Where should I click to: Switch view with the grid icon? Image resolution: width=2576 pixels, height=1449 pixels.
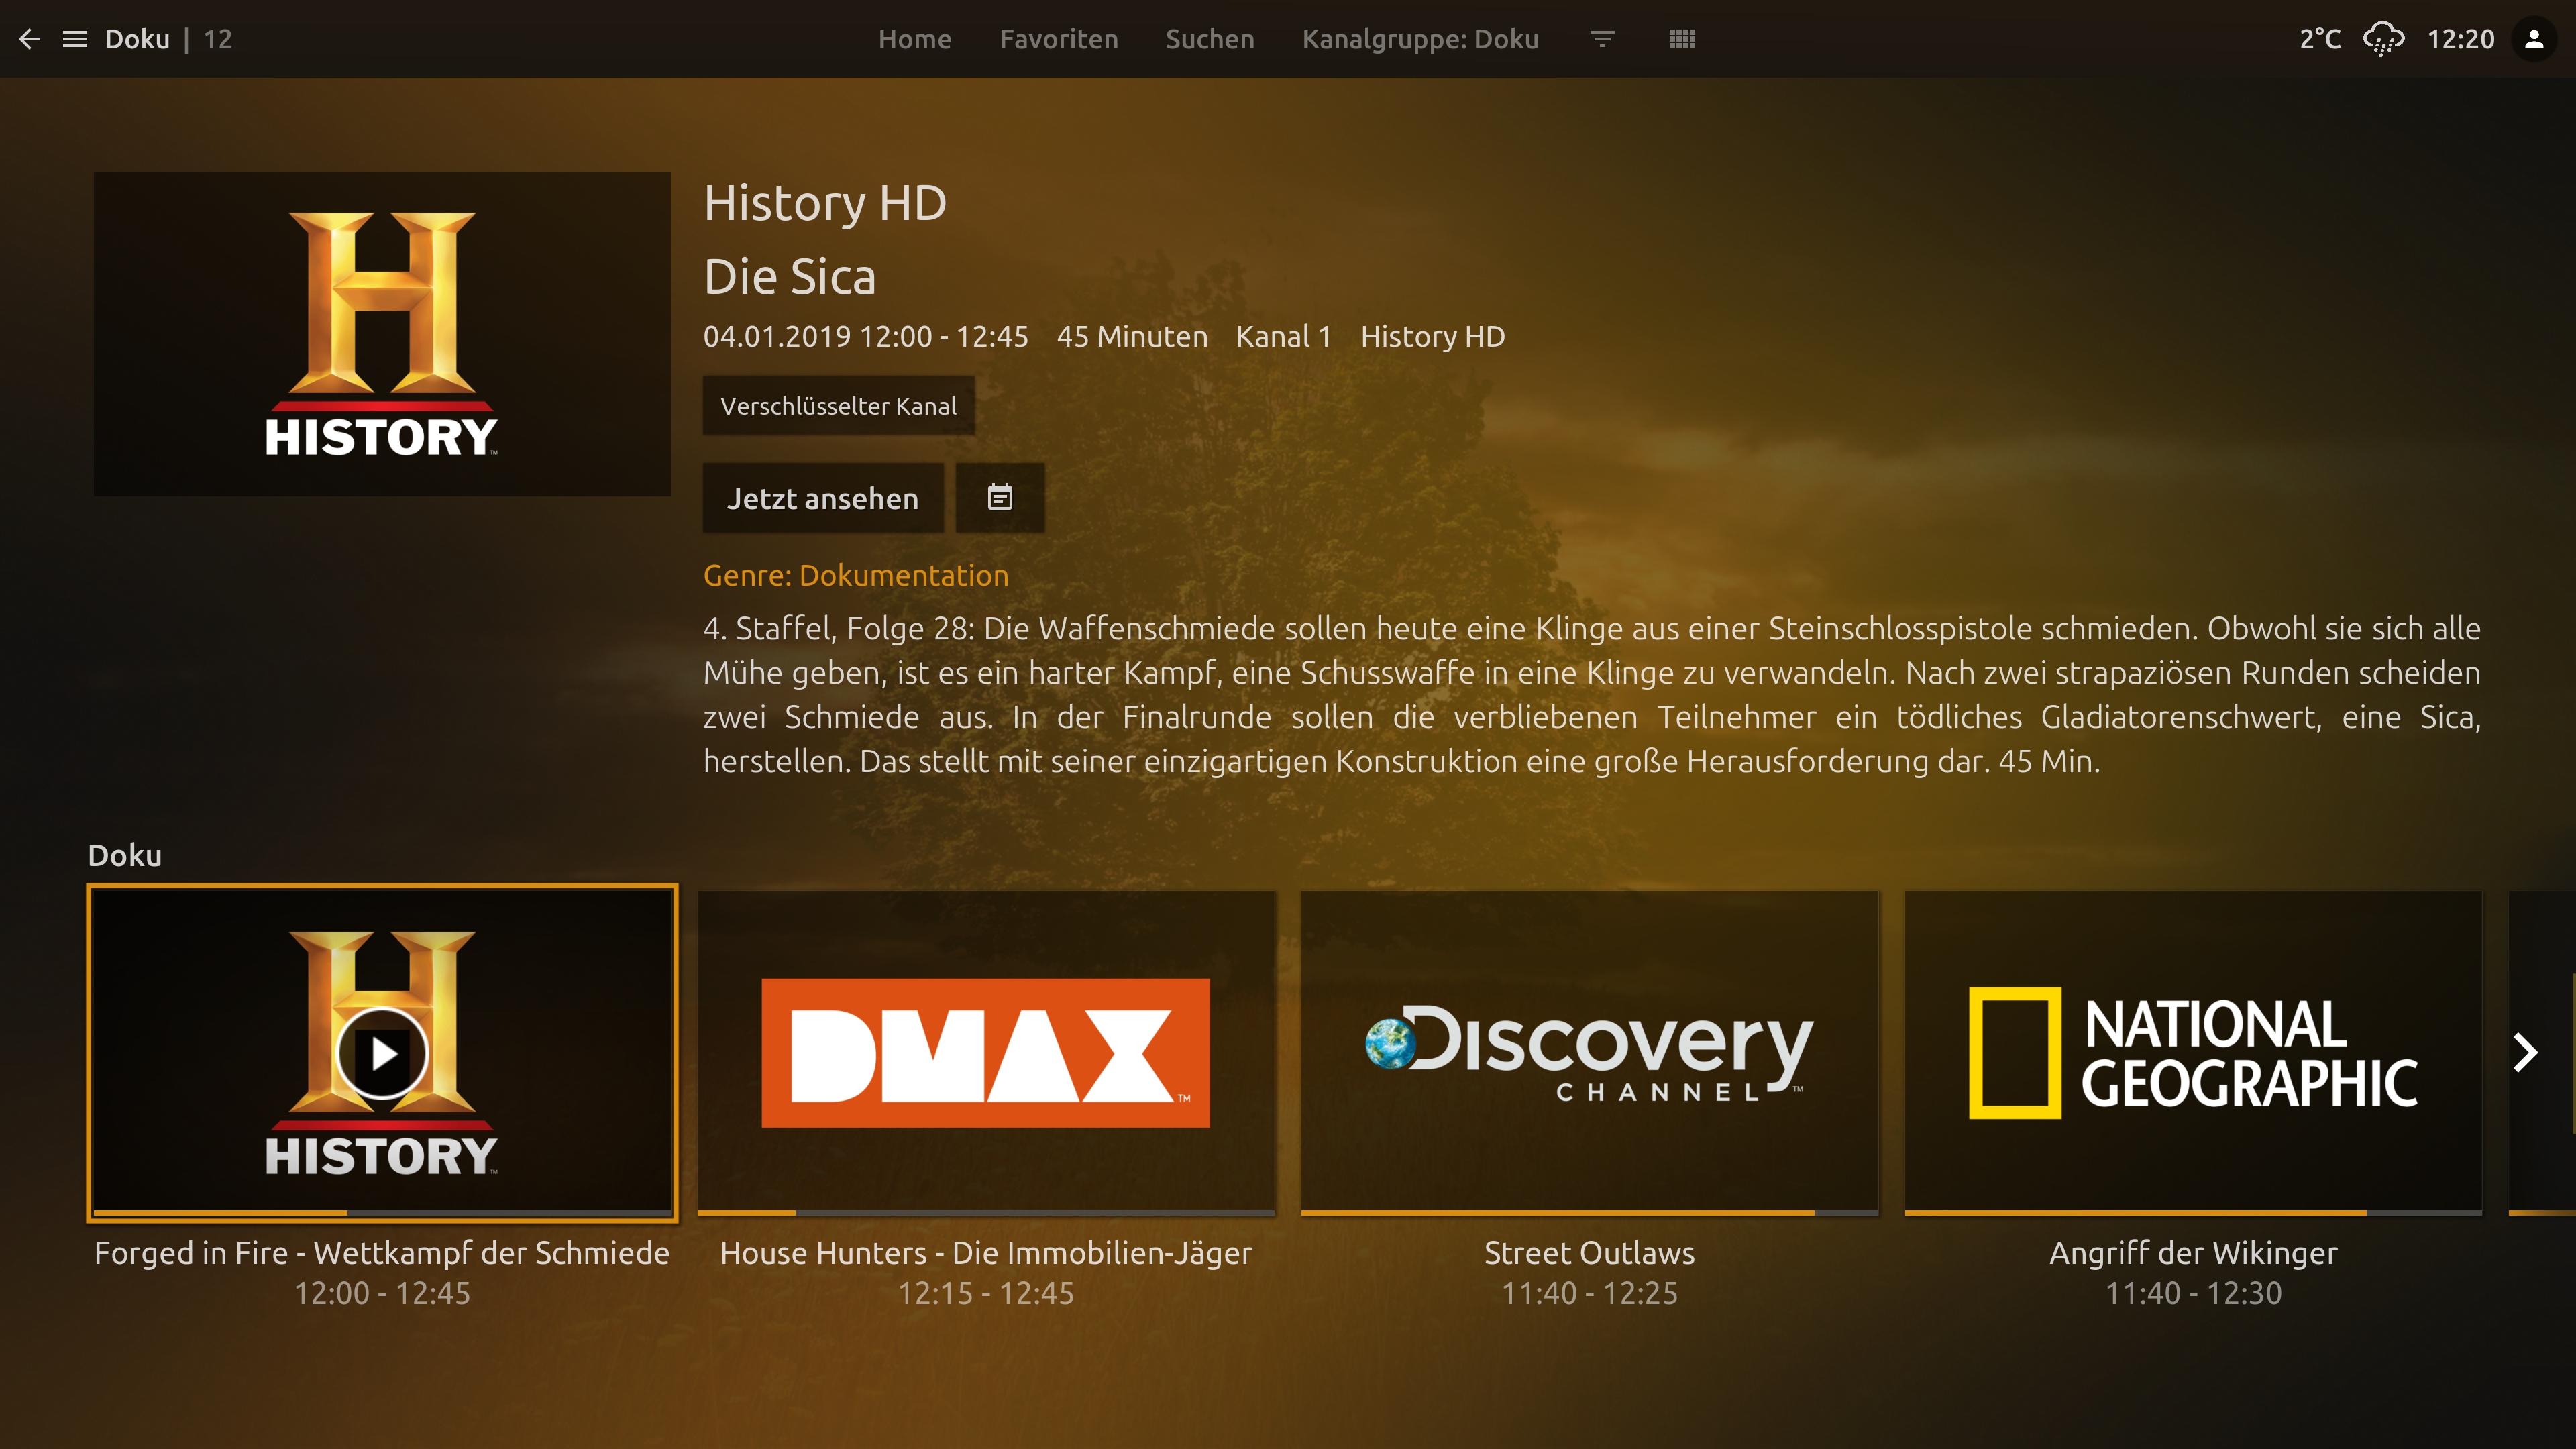tap(1682, 39)
